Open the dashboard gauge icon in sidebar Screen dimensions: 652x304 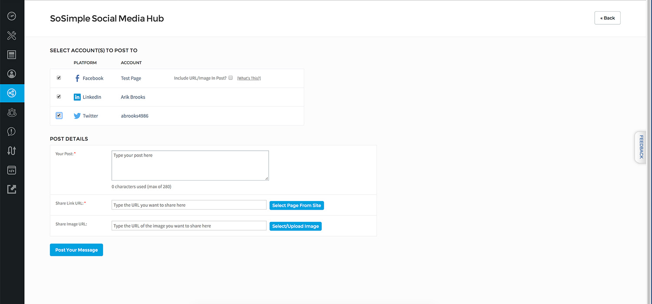tap(12, 16)
